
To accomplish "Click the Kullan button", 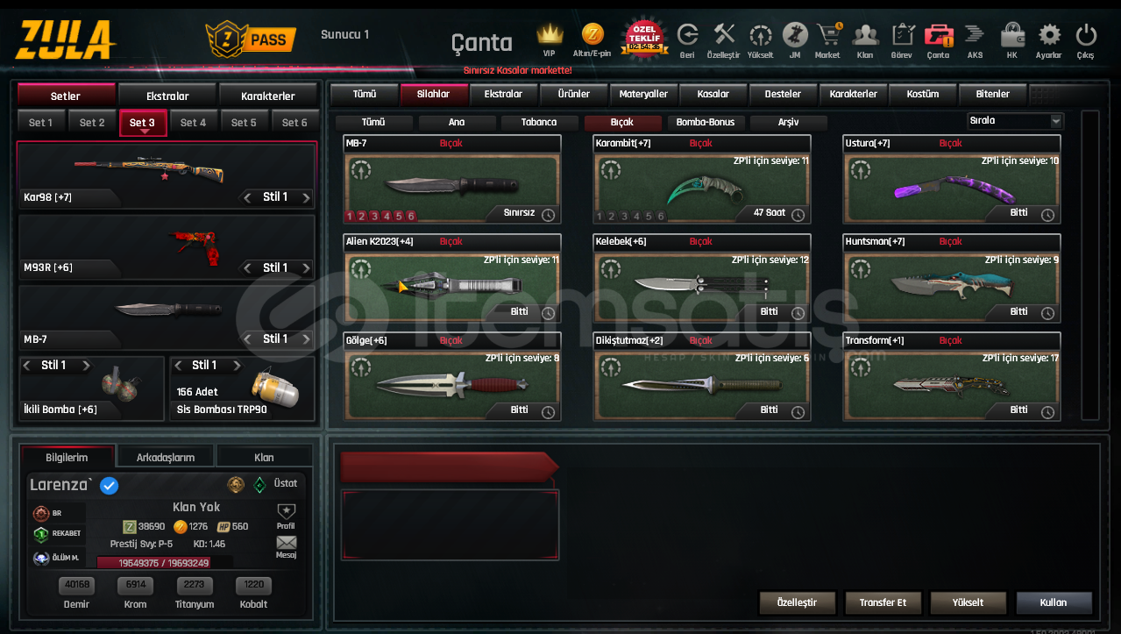I will coord(1054,602).
